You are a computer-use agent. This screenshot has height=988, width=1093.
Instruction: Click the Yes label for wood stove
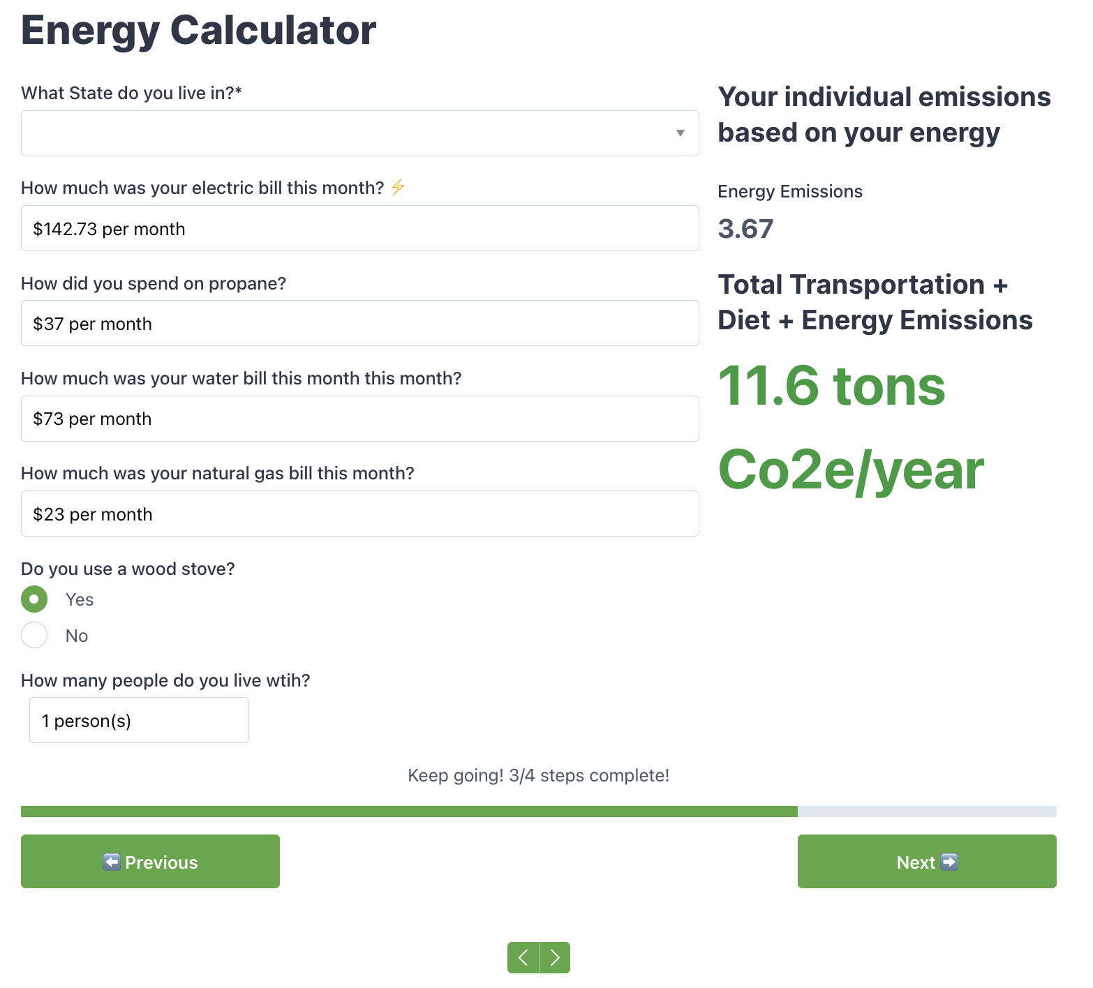click(x=80, y=599)
